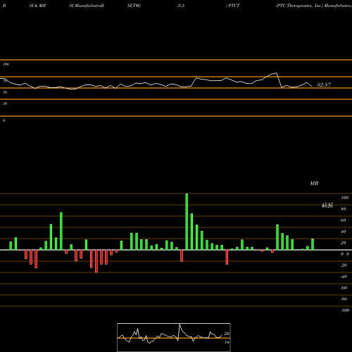Click the tallest green MR histogram bar

[x=187, y=222]
